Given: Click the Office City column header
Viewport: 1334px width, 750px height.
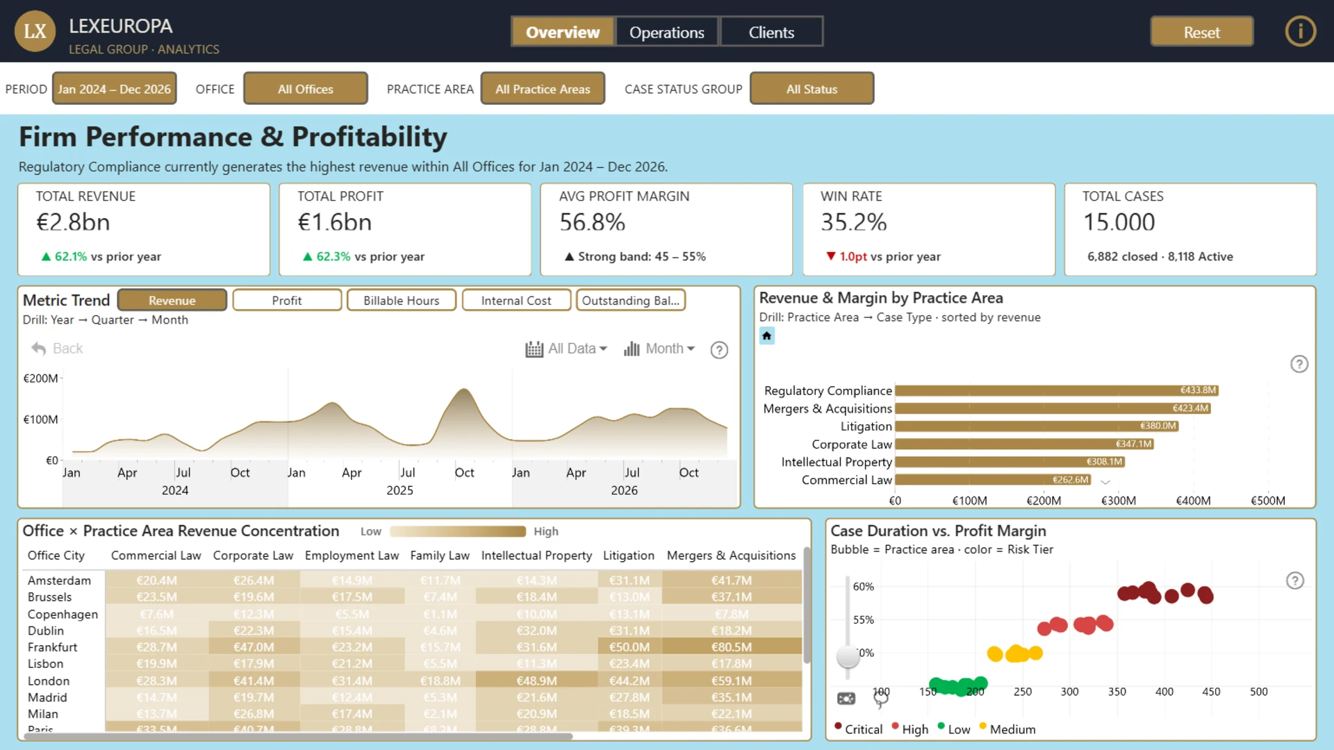Looking at the screenshot, I should 56,556.
